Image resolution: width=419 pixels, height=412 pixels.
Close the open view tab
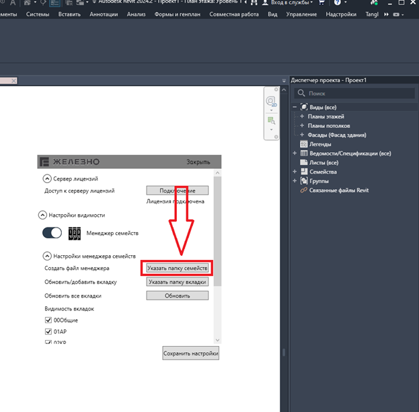(x=14, y=81)
